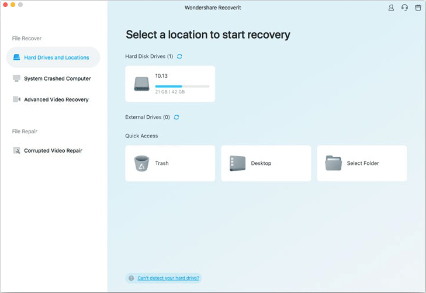
Task: Click the Hard Disk Drives (1) heading
Action: 149,56
